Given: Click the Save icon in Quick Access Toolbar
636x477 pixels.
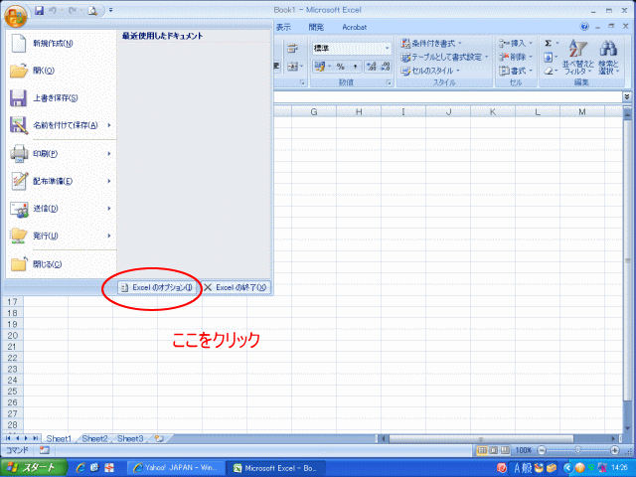Looking at the screenshot, I should [39, 11].
